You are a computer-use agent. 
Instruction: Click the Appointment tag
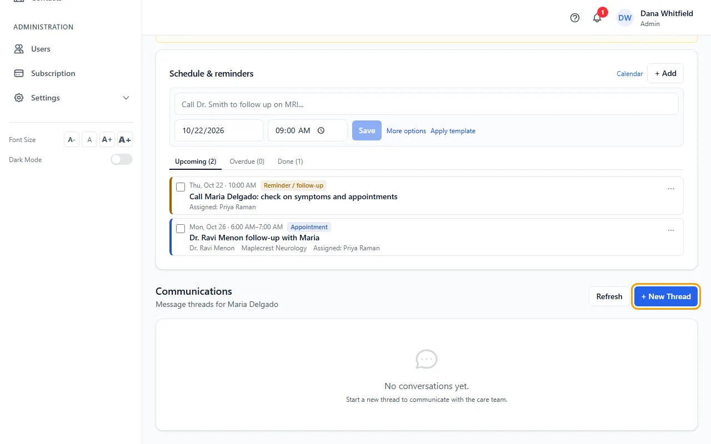(309, 227)
